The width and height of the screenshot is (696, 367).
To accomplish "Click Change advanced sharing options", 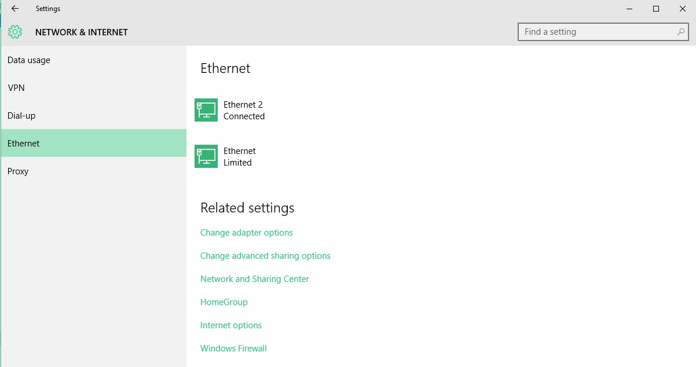I will pos(265,256).
